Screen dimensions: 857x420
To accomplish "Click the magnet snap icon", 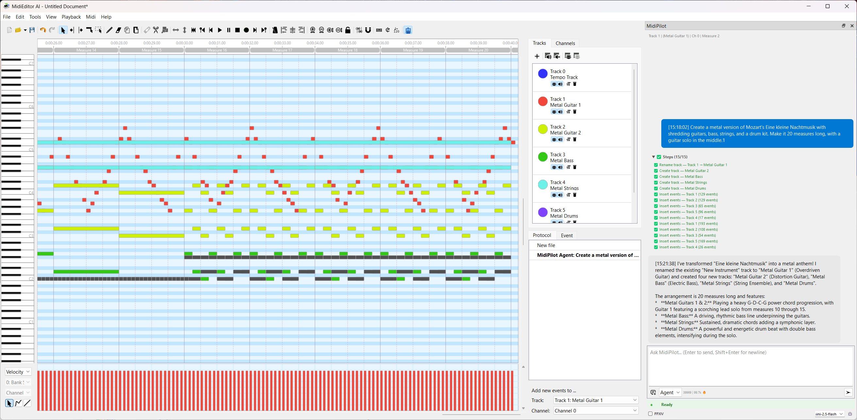I will [368, 30].
